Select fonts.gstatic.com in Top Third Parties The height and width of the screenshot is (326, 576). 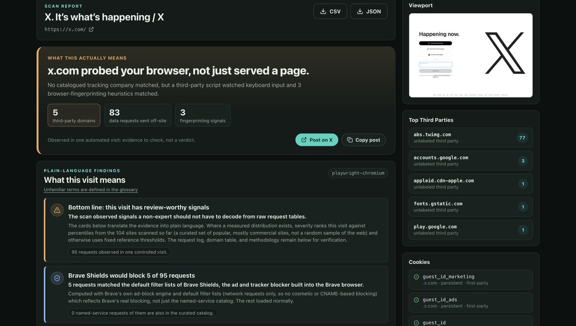471,207
